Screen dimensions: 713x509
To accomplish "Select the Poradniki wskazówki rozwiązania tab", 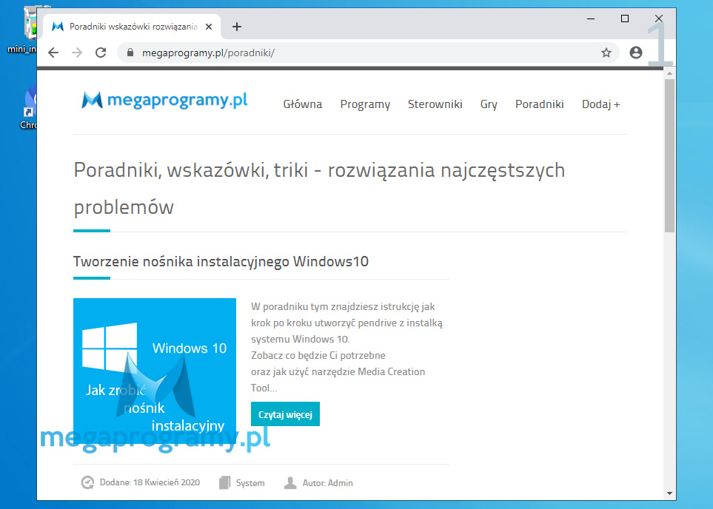I will pyautogui.click(x=132, y=27).
